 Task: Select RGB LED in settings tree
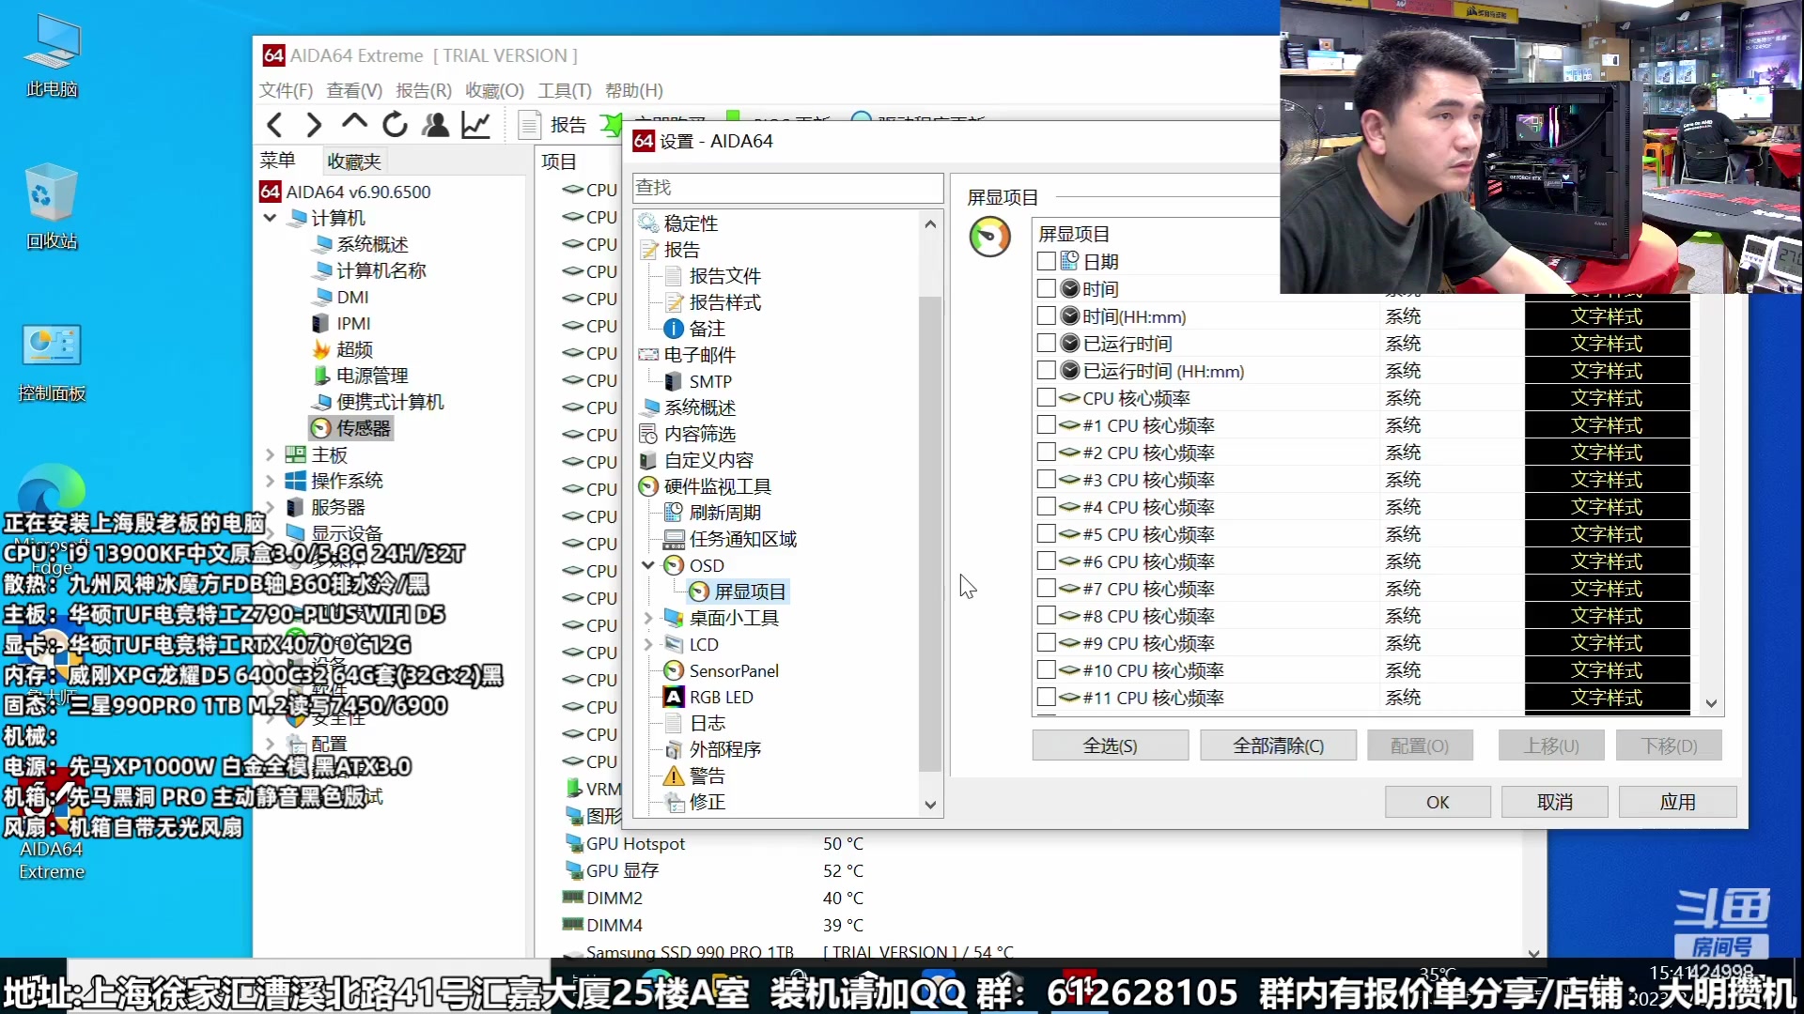[x=721, y=697]
